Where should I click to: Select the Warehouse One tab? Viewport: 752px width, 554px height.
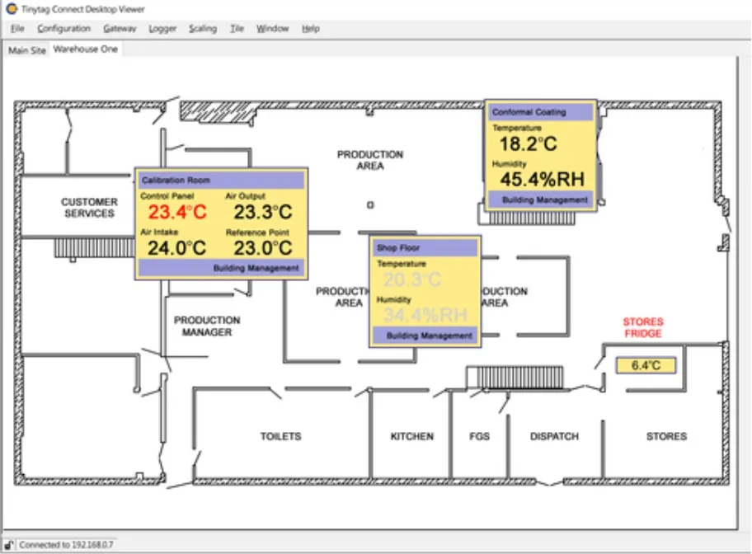[85, 49]
